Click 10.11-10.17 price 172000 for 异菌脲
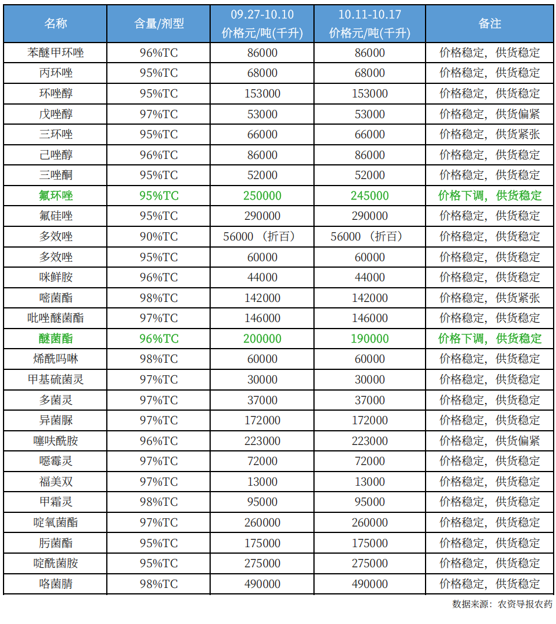 click(369, 420)
